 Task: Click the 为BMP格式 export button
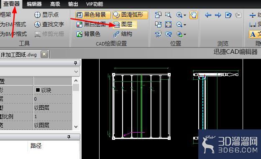point(13,34)
